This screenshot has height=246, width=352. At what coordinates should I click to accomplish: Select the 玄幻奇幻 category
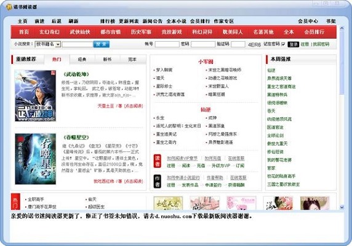[x=49, y=32]
